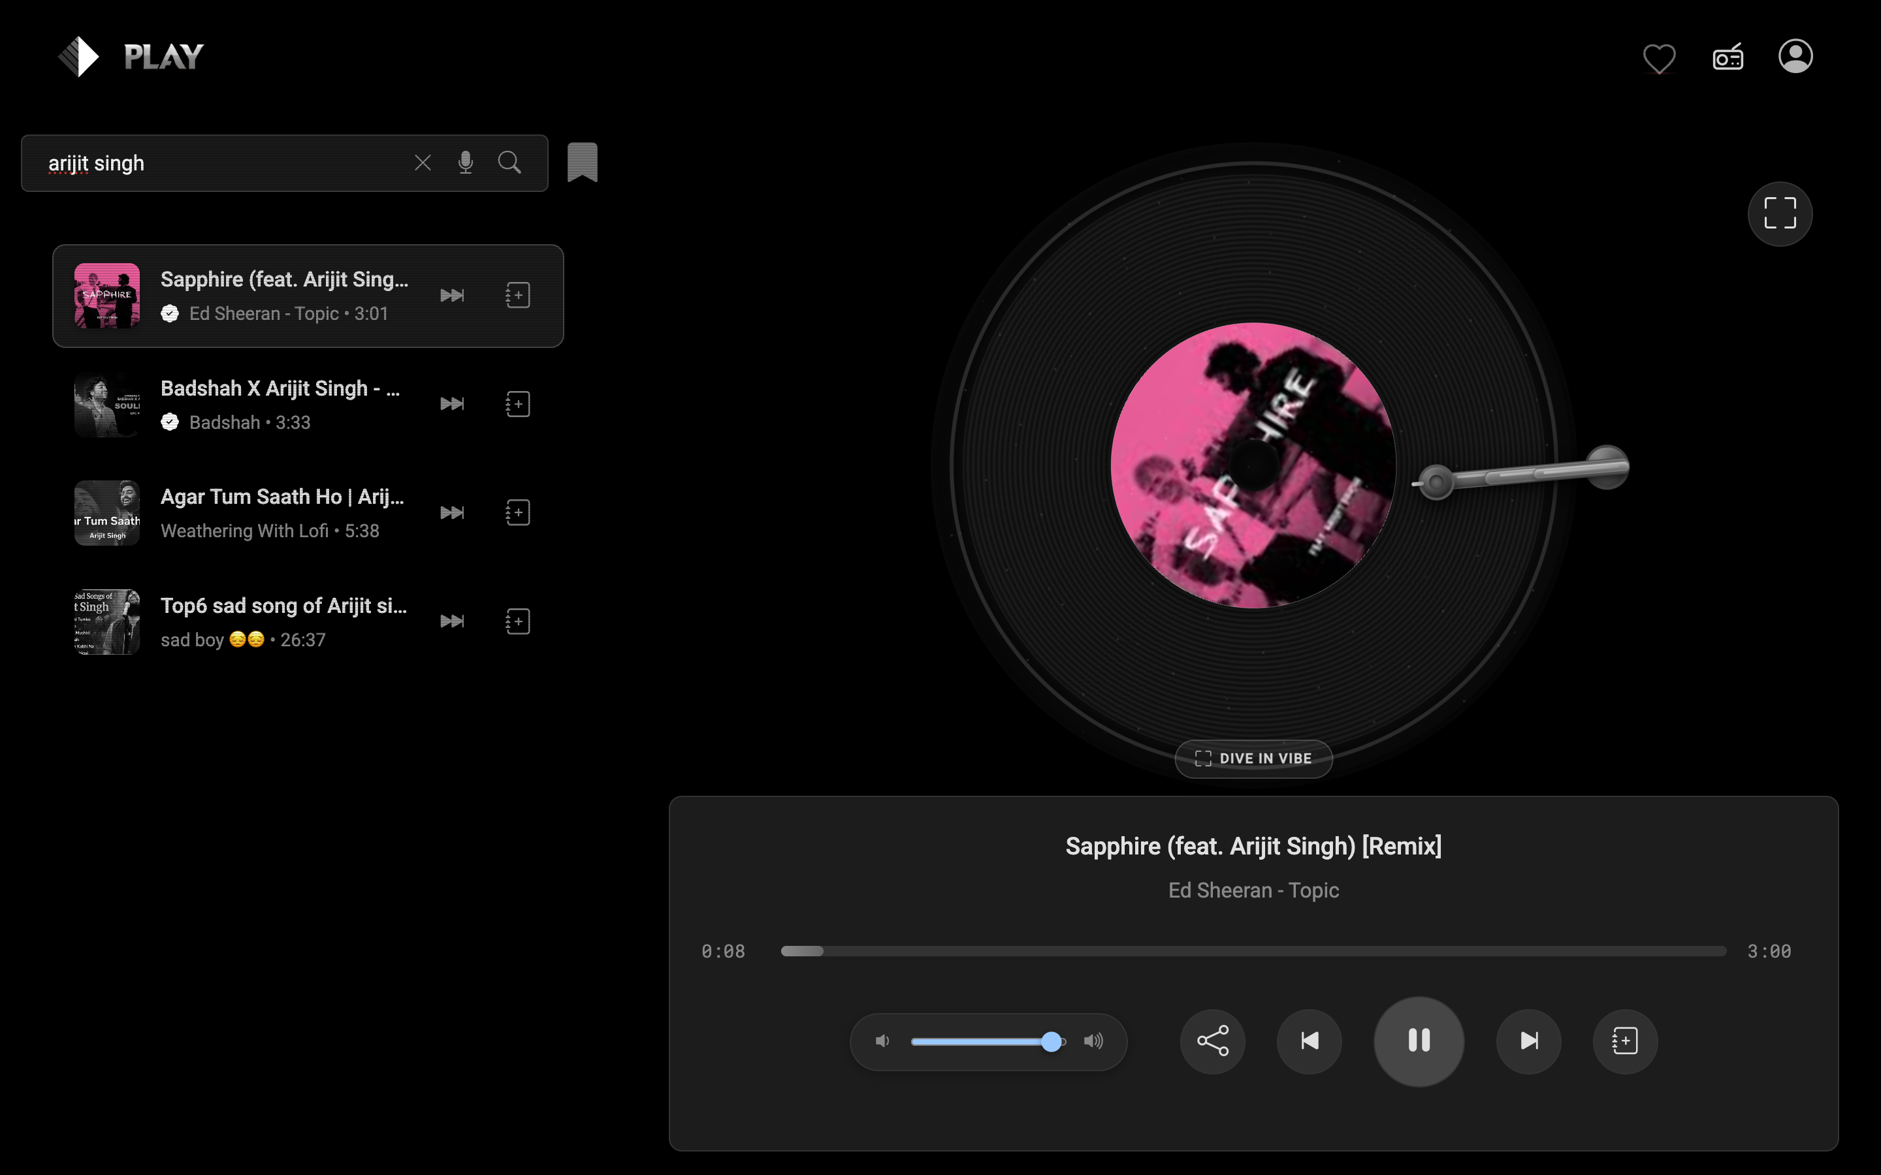Skip to the previous track

(1309, 1041)
